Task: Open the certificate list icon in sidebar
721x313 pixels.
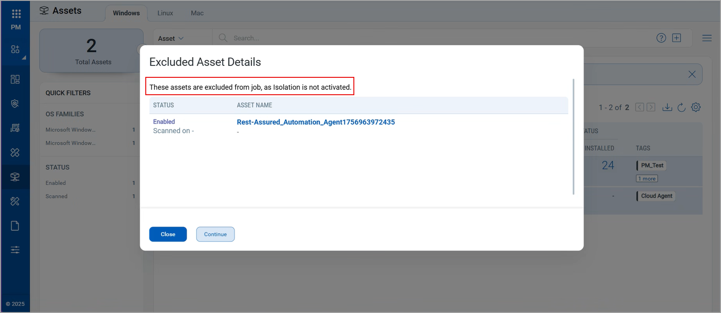Action: [15, 128]
